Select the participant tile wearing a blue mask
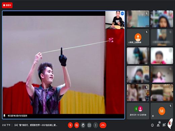This screenshot has width=175, height=131. (x=138, y=74)
